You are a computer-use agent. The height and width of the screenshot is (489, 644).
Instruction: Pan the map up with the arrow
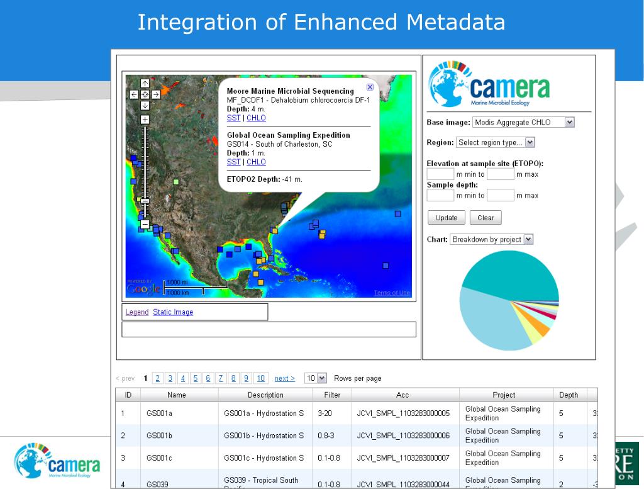coord(145,84)
